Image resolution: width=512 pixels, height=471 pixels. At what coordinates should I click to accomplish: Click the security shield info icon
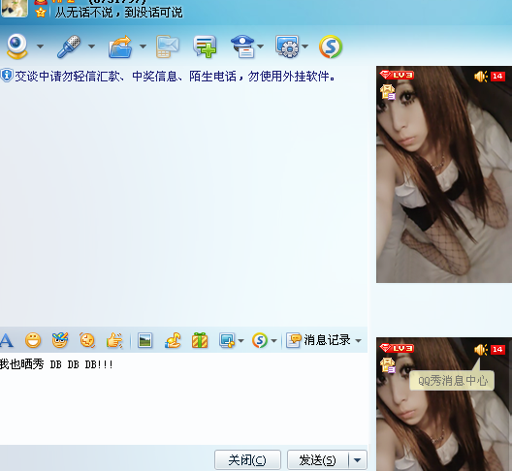[x=7, y=76]
